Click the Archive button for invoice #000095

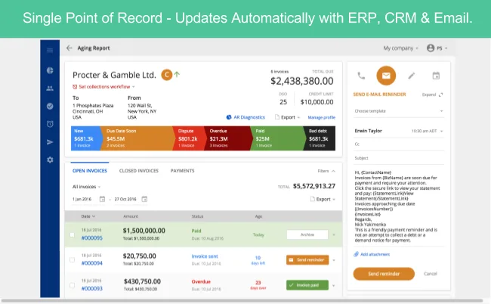point(307,234)
